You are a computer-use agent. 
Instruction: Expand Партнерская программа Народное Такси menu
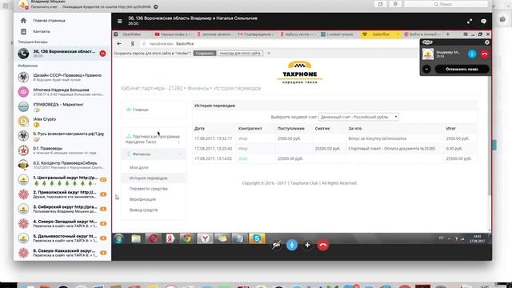[x=153, y=139]
